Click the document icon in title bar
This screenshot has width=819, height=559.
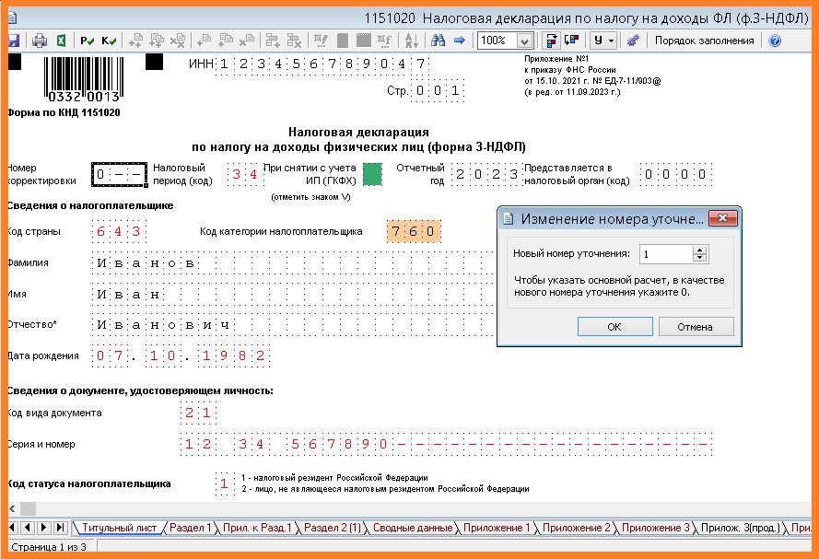[13, 17]
